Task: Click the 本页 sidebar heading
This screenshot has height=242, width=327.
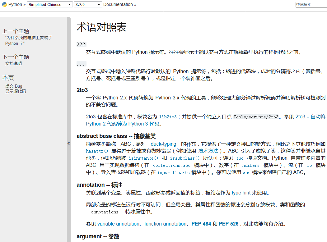Action: click(8, 78)
